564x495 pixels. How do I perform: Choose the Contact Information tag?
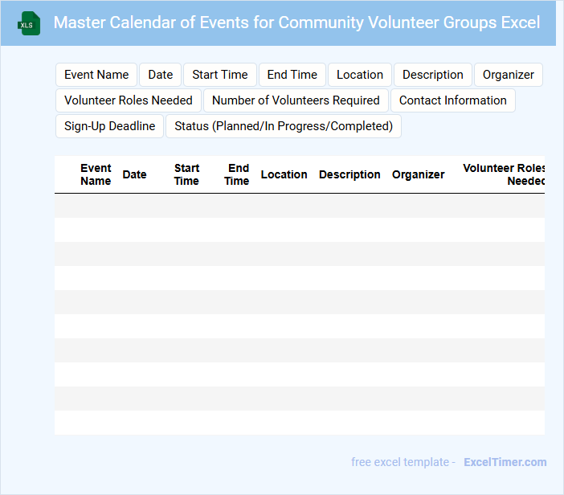click(x=453, y=100)
